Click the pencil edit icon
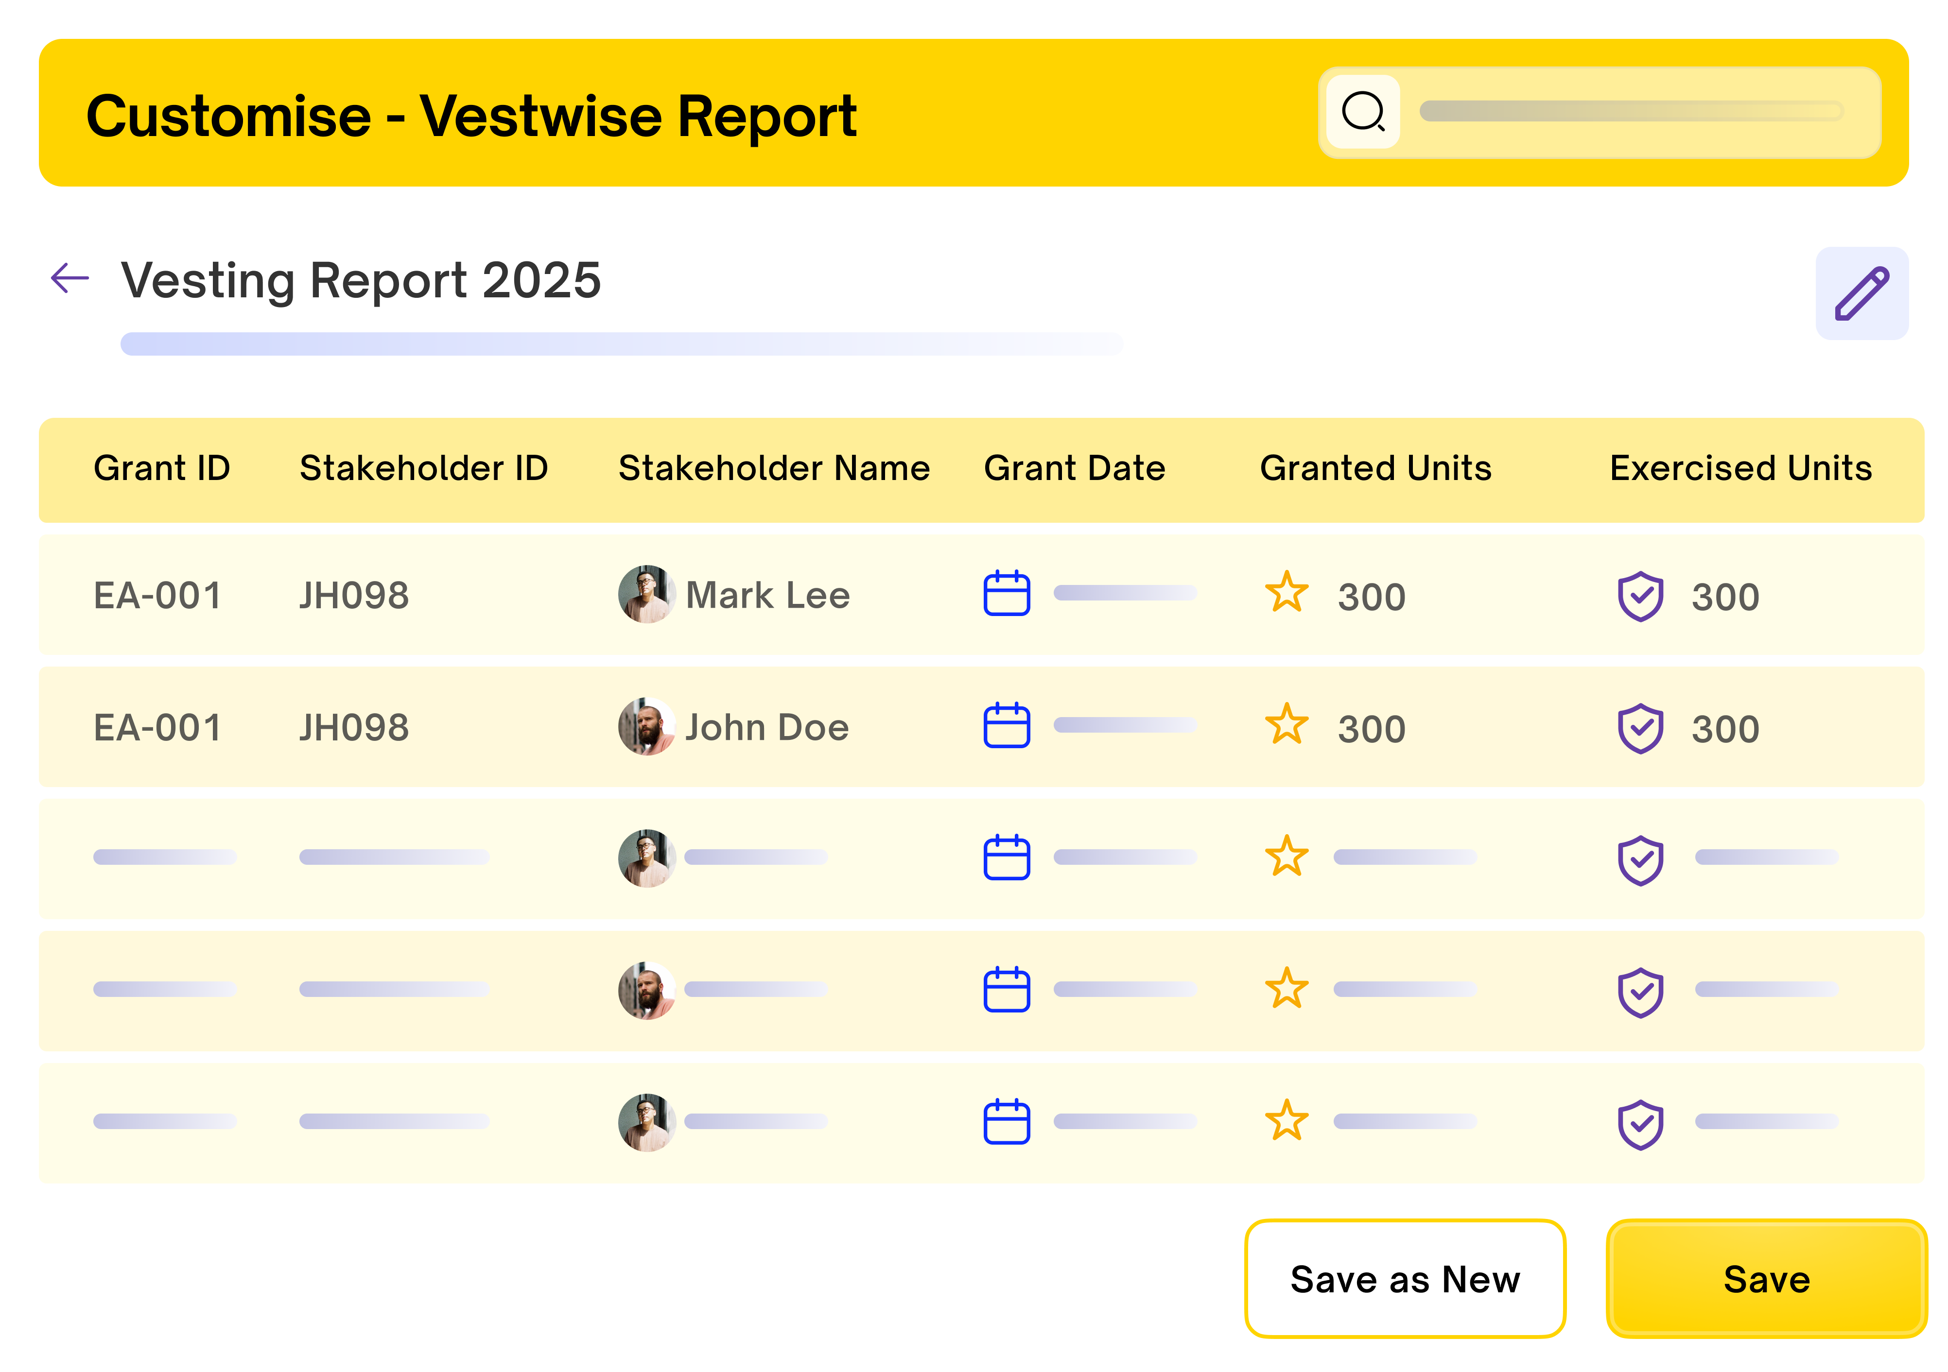 pos(1861,293)
